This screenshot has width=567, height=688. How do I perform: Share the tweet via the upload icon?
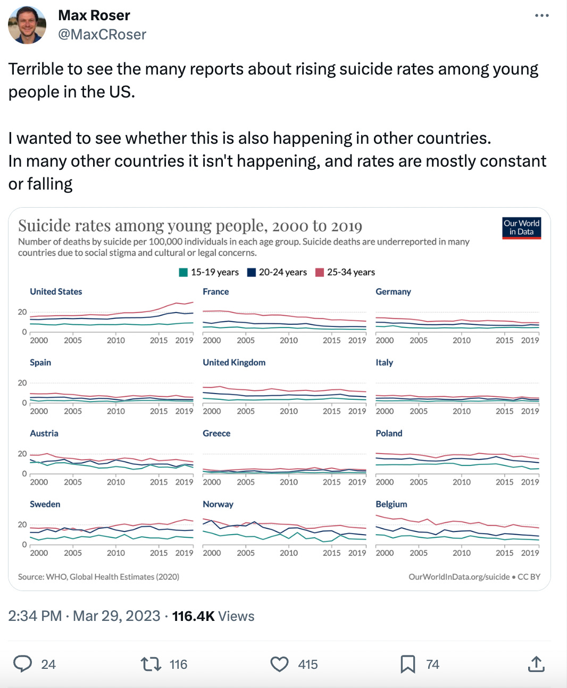point(536,664)
